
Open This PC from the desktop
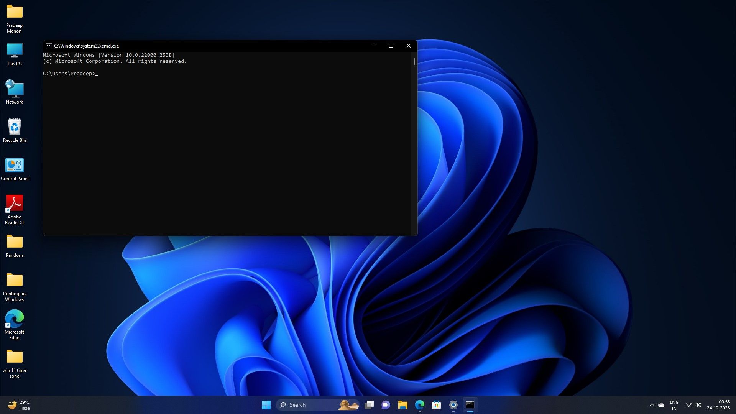pyautogui.click(x=14, y=51)
